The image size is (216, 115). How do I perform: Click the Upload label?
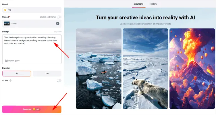click(x=5, y=17)
